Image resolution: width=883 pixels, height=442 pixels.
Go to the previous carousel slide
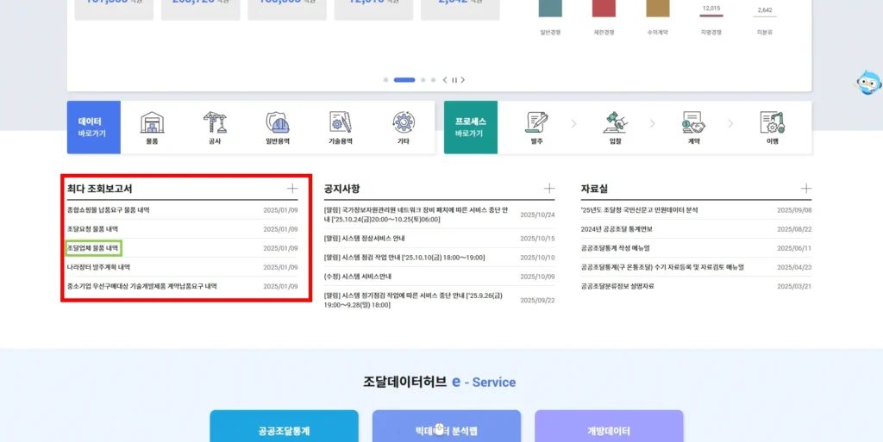tap(445, 80)
